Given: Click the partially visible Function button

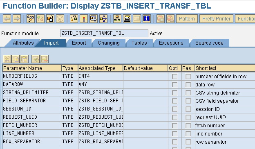Looking at the screenshot, I should coord(245,18).
